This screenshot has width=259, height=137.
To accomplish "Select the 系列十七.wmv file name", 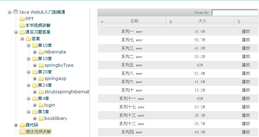I will [132, 107].
